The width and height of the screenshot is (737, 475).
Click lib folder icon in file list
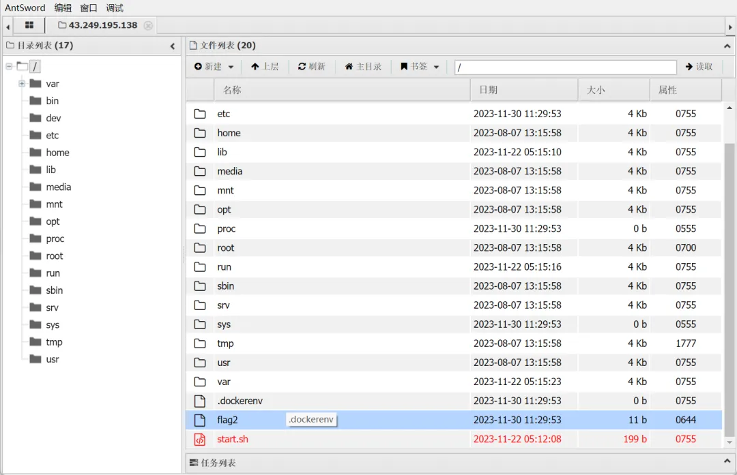[x=200, y=152]
